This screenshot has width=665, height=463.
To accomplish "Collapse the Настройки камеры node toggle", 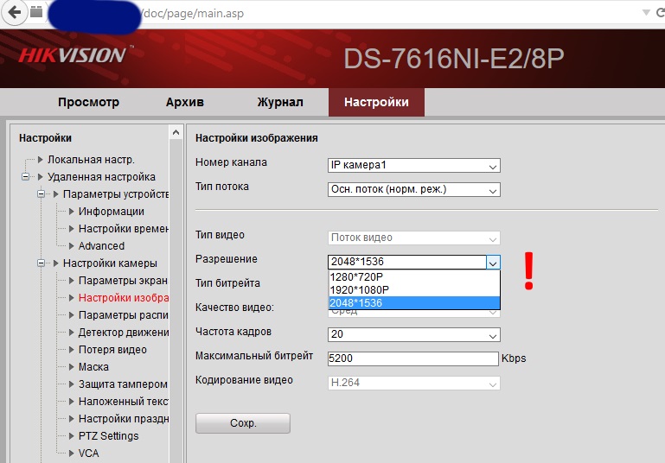I will (42, 263).
